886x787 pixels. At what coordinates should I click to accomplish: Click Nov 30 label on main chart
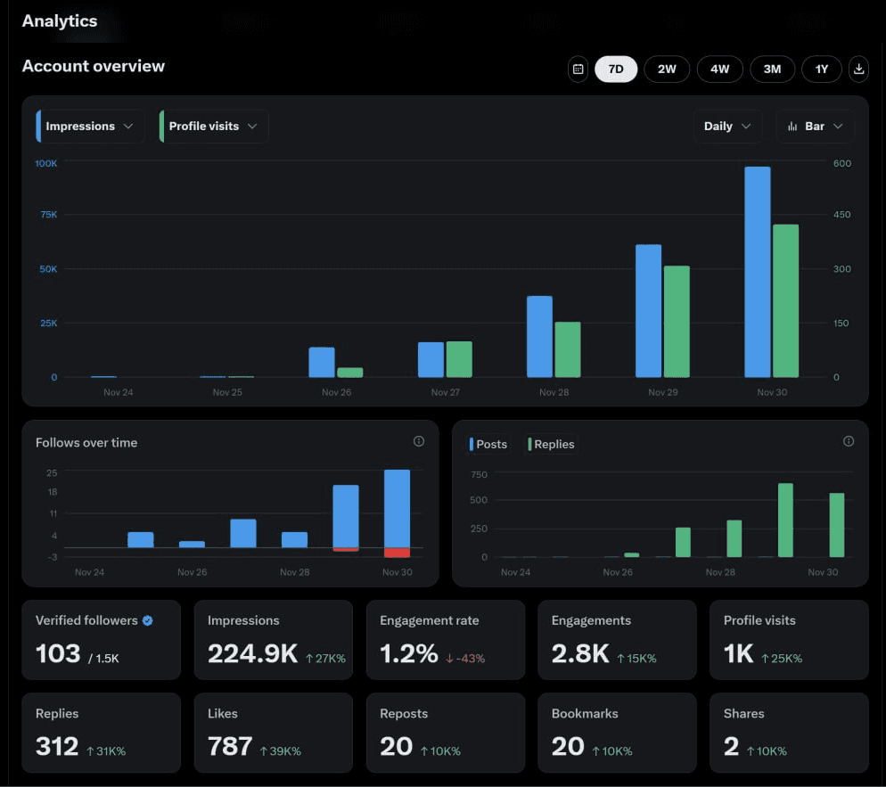(772, 392)
